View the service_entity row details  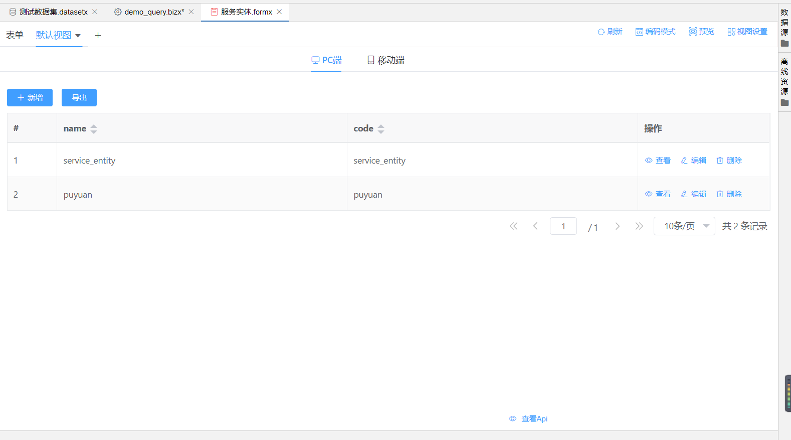[658, 161]
